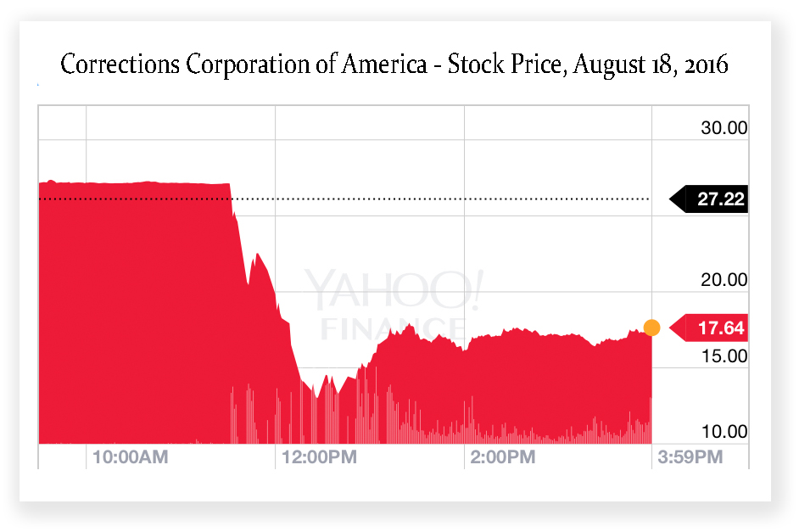This screenshot has width=799, height=532.
Task: Click the red 17.64 current price tag
Action: [x=709, y=328]
